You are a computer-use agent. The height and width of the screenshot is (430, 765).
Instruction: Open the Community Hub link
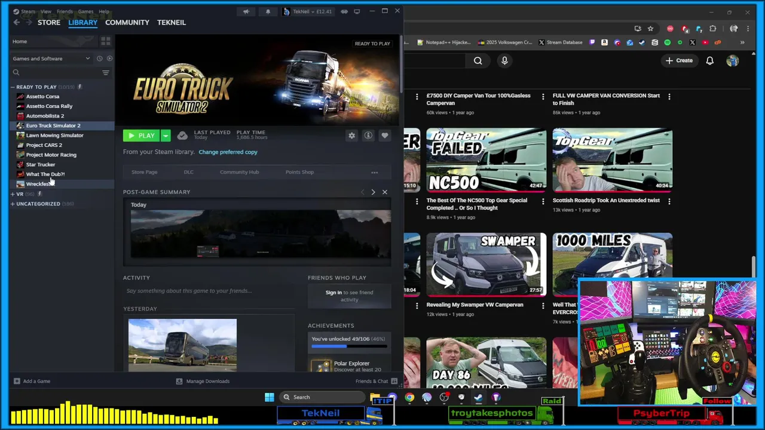(x=239, y=172)
